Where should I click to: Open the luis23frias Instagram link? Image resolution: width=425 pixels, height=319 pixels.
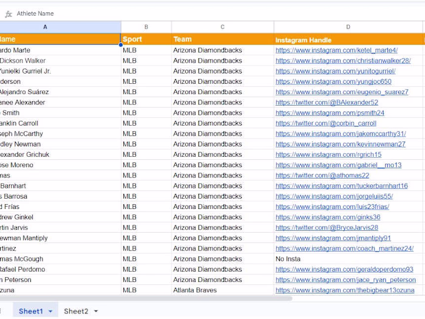(332, 207)
